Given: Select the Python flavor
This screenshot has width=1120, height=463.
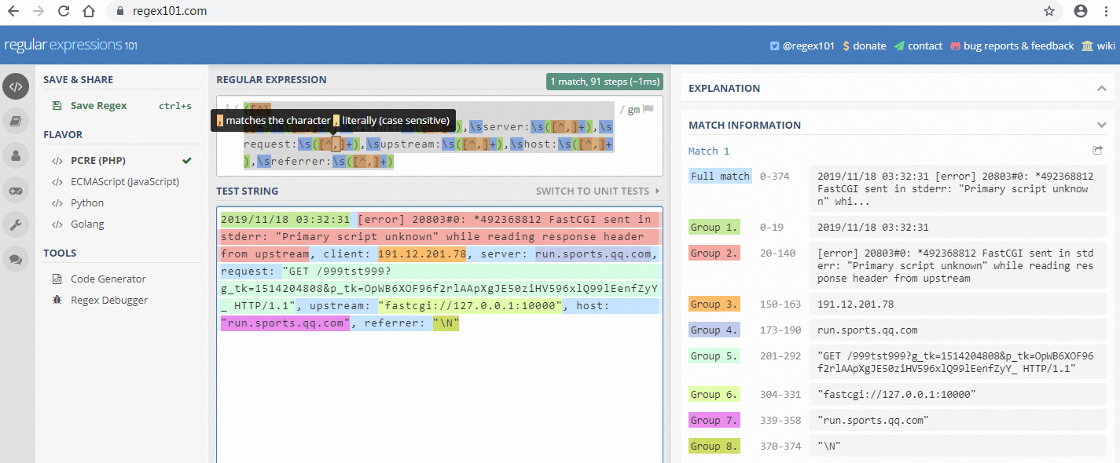Looking at the screenshot, I should [87, 202].
